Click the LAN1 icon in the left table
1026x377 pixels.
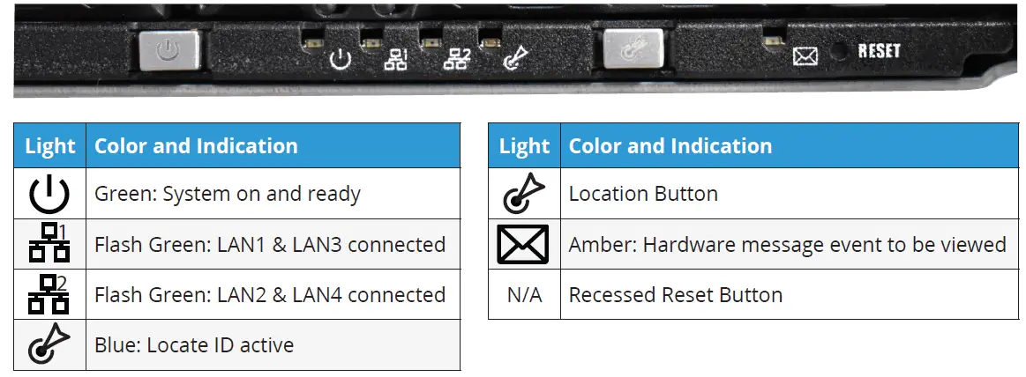point(49,245)
